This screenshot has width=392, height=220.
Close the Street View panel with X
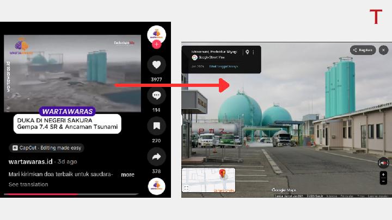pyautogui.click(x=383, y=50)
